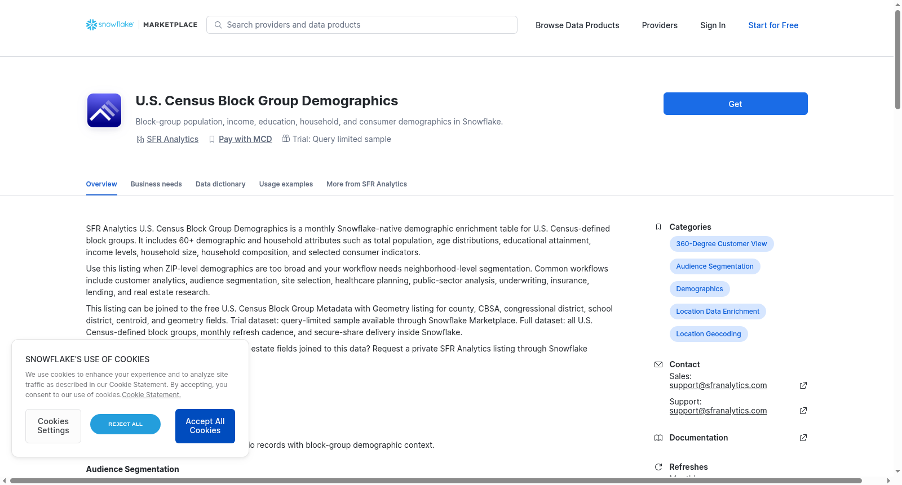The height and width of the screenshot is (485, 902).
Task: Click the Contact envelope icon
Action: coord(658,364)
